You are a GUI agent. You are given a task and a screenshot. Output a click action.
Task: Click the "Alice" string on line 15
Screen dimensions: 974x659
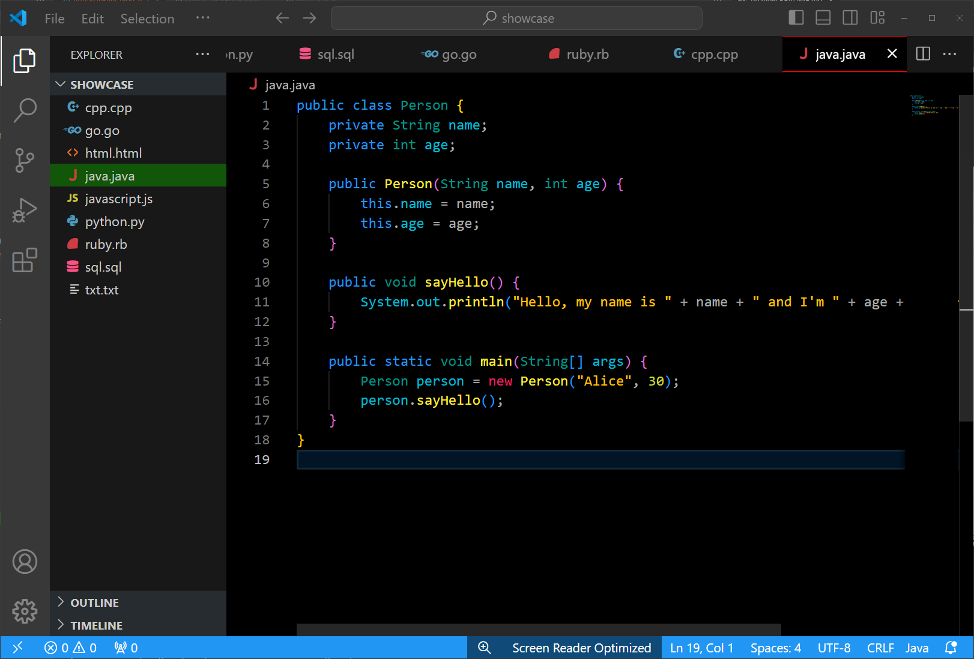pos(604,381)
